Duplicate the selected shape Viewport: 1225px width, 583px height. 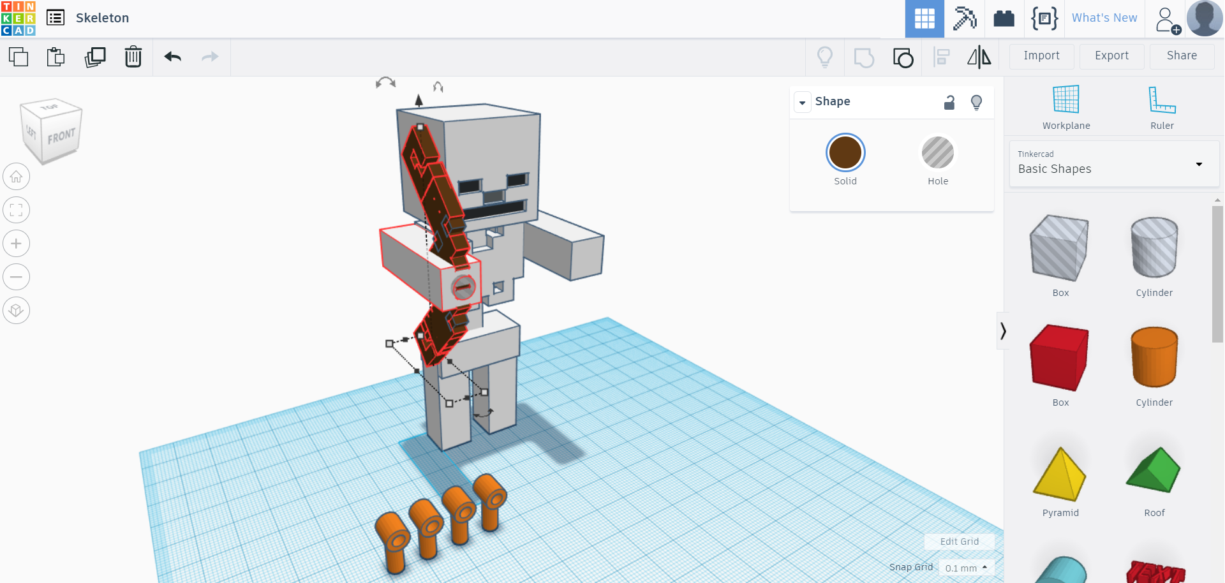[95, 56]
